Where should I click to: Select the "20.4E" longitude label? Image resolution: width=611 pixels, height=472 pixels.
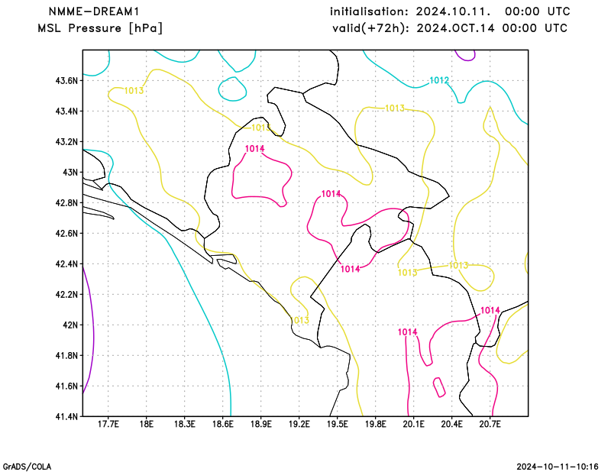pos(452,424)
